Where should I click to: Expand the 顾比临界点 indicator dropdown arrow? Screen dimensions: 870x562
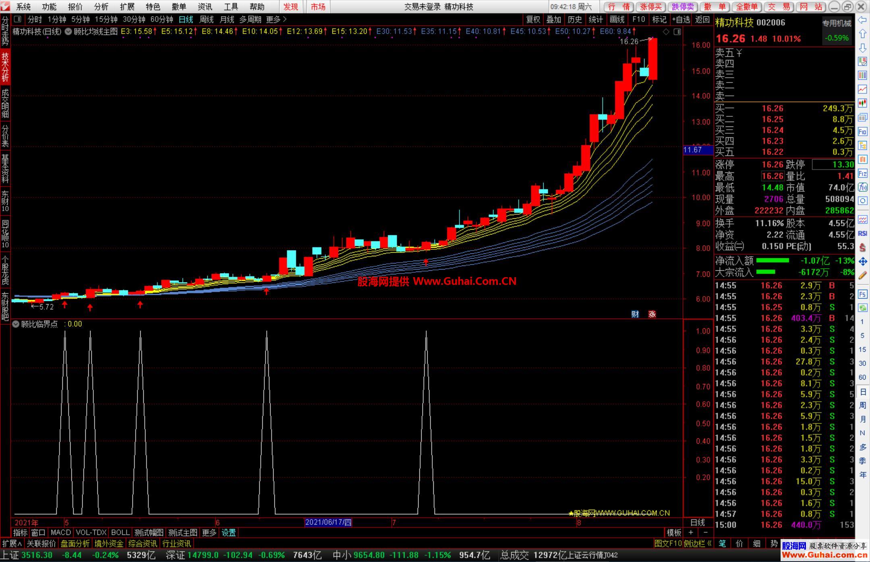16,324
